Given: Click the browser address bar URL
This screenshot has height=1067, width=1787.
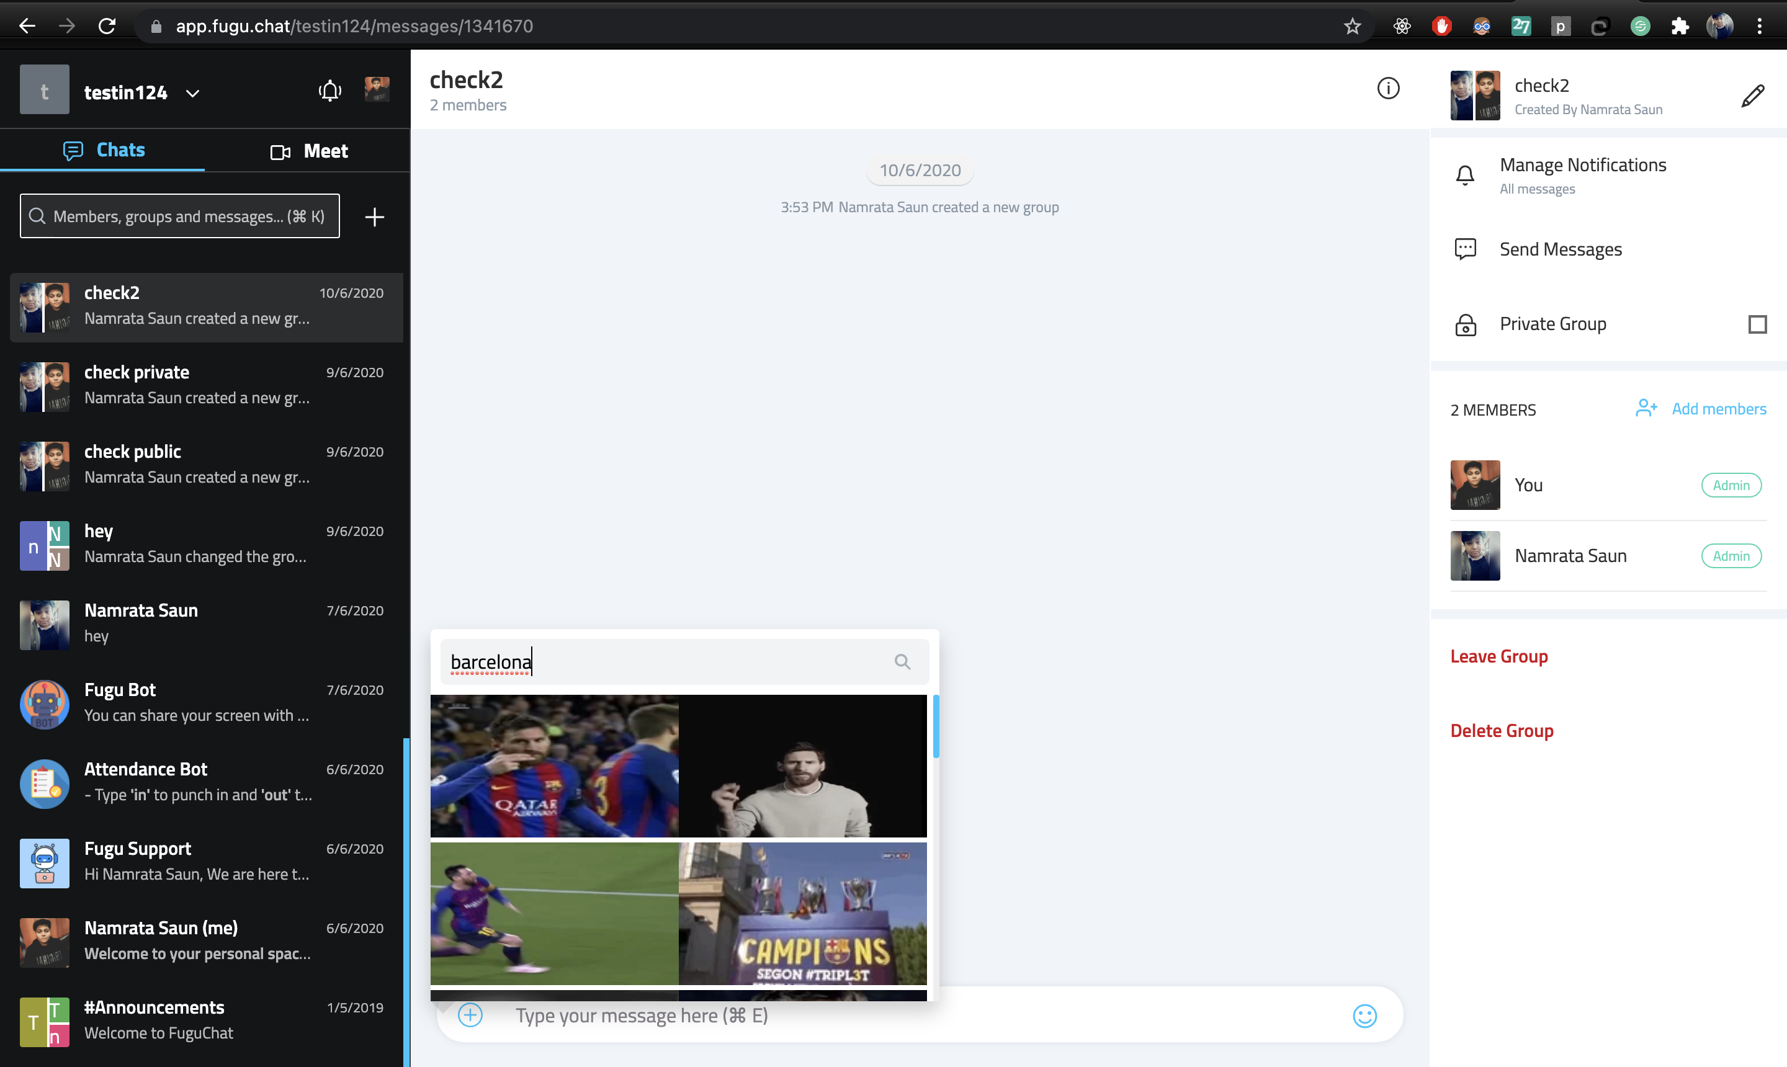Looking at the screenshot, I should pyautogui.click(x=354, y=27).
